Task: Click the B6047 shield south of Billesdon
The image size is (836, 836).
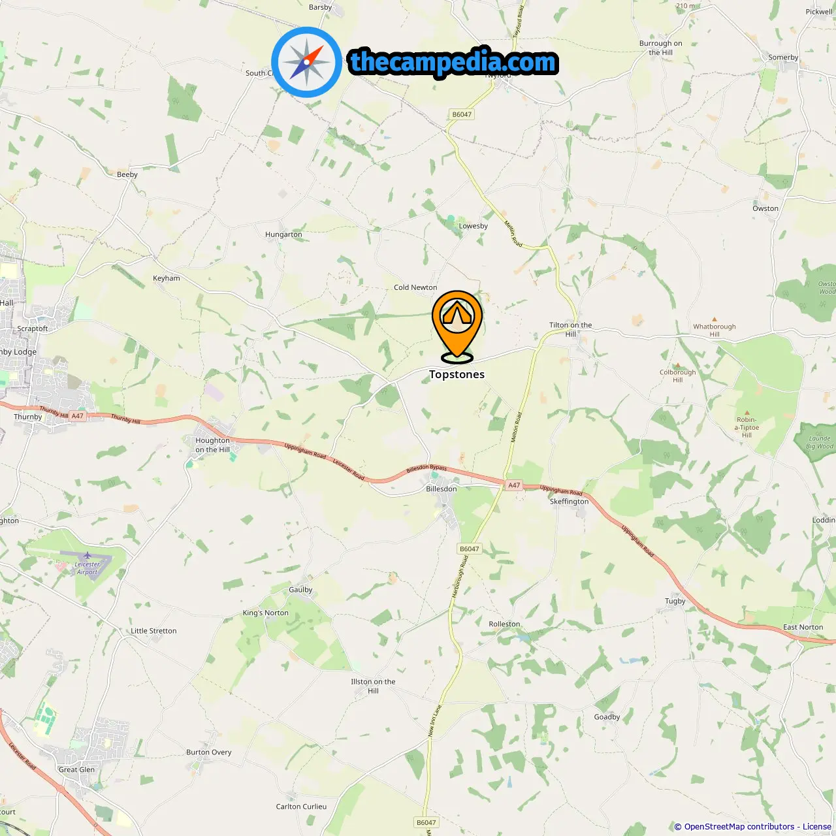Action: (469, 549)
